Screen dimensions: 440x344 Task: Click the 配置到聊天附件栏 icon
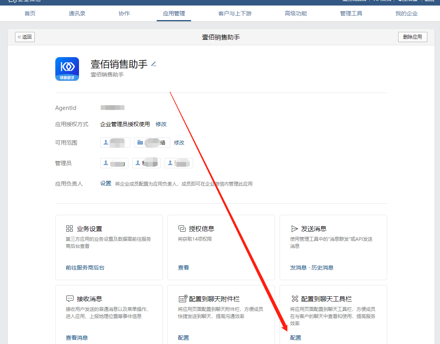(183, 299)
